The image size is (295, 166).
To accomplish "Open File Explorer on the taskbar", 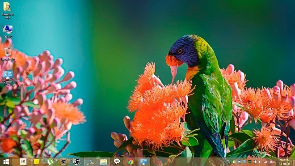I will point(104,162).
